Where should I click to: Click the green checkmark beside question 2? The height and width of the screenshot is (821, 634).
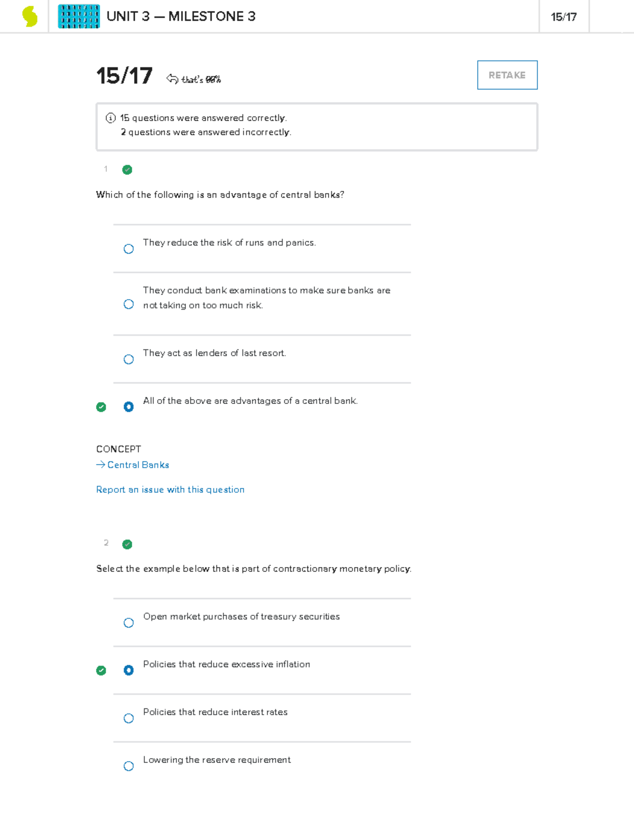[x=127, y=544]
